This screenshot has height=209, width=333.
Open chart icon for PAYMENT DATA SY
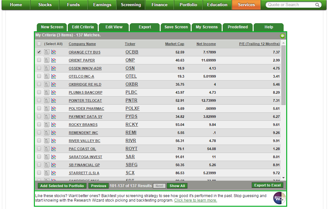pos(54,116)
